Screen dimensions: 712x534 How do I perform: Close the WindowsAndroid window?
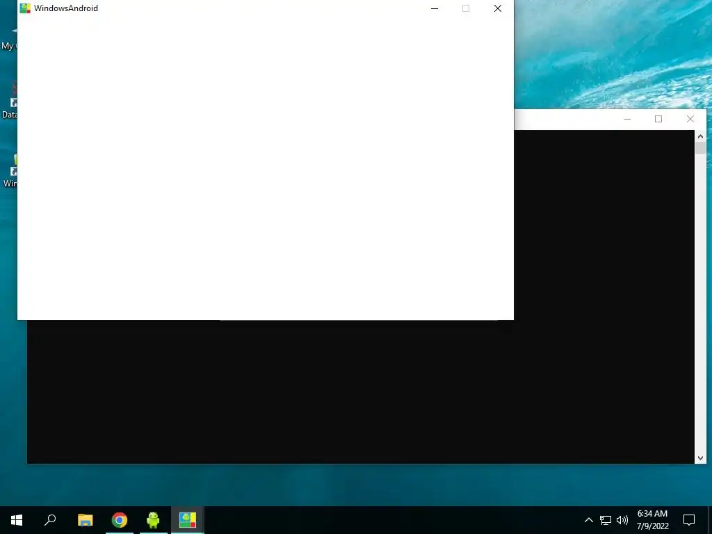tap(498, 8)
